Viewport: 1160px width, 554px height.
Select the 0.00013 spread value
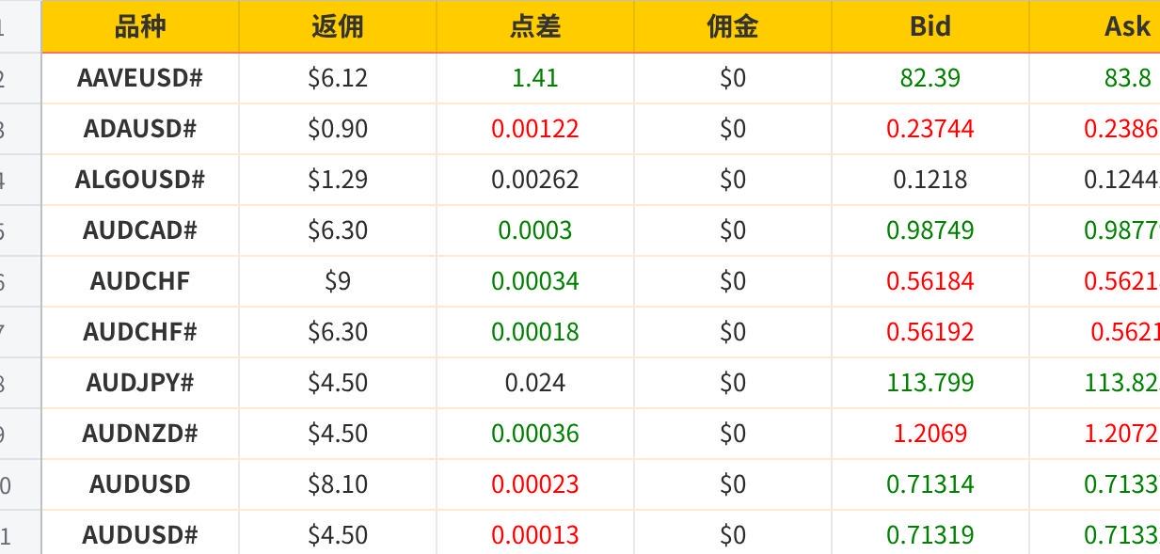(x=535, y=534)
